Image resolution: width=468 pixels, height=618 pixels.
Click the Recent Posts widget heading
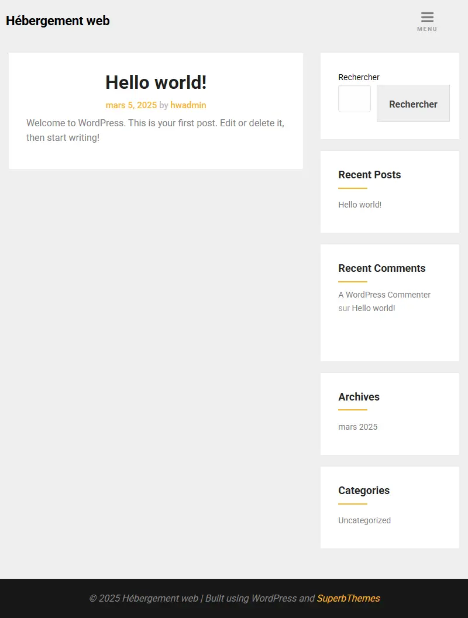370,175
